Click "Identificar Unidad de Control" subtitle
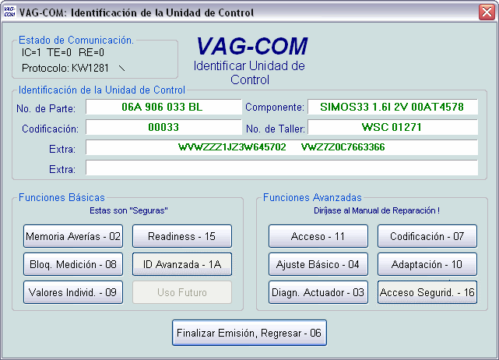This screenshot has width=499, height=360. coord(249,72)
